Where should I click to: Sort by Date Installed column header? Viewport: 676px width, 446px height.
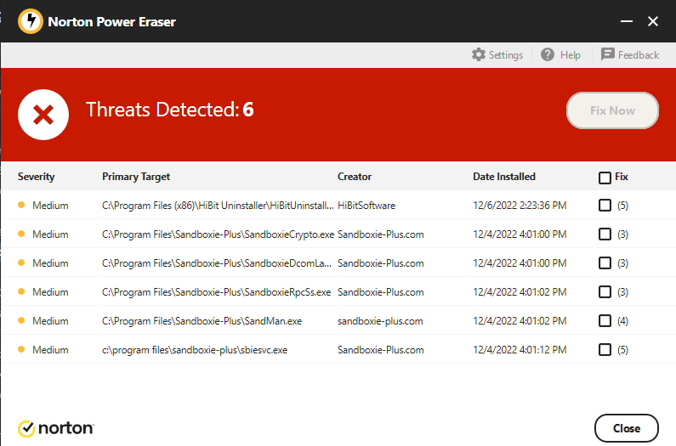click(x=504, y=177)
